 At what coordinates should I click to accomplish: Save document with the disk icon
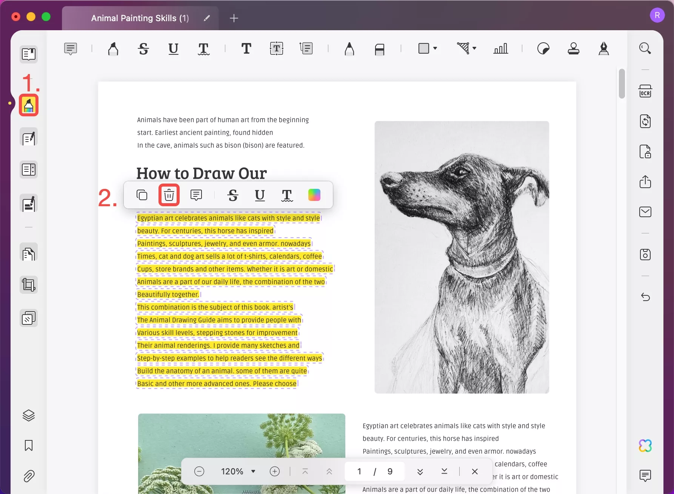coord(645,255)
